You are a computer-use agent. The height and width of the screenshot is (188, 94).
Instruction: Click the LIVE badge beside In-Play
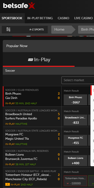(30, 60)
